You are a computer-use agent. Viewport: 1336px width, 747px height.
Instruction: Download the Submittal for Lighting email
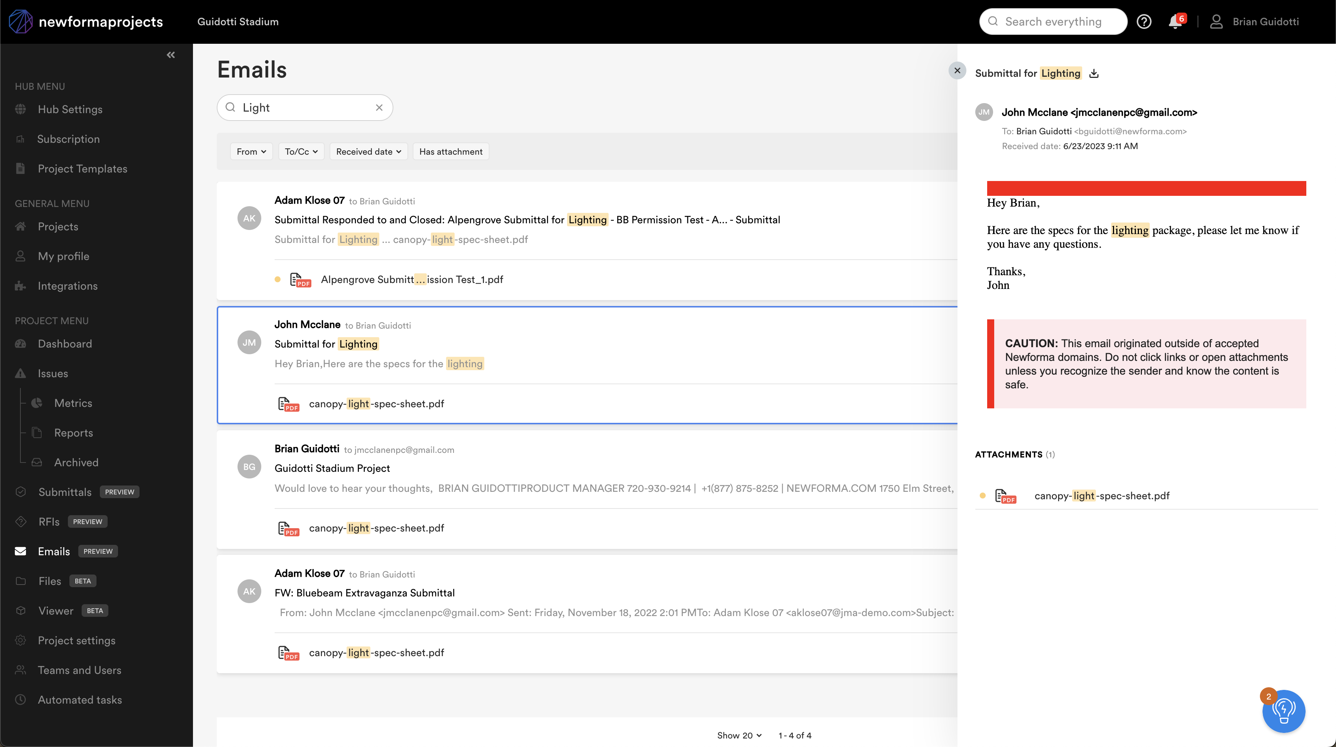[x=1094, y=73]
